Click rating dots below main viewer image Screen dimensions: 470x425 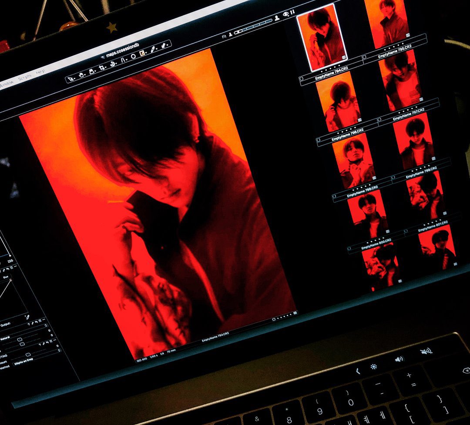[285, 316]
